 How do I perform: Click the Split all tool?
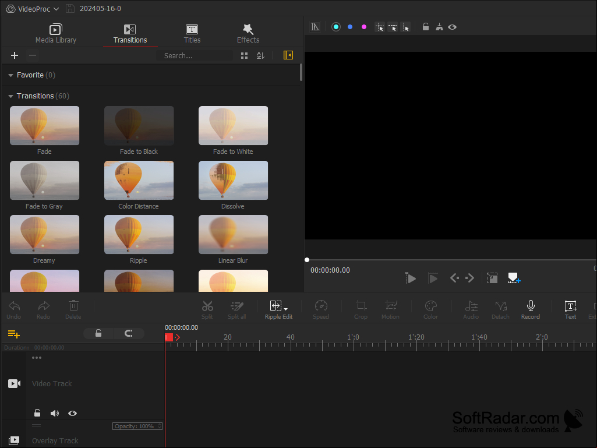237,310
